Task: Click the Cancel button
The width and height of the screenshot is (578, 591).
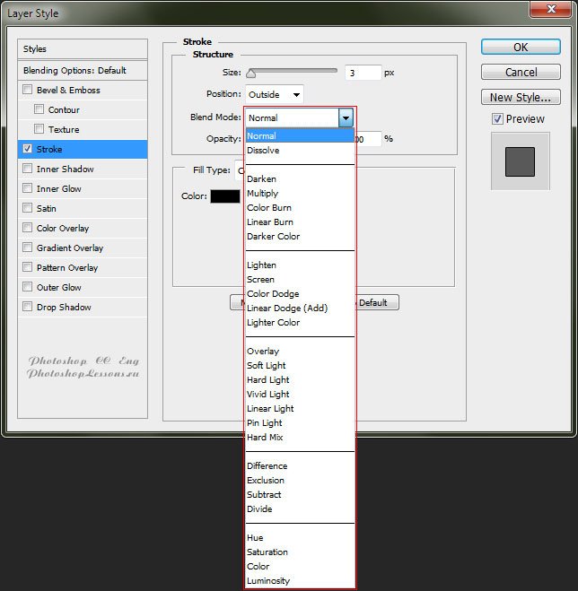Action: tap(521, 72)
